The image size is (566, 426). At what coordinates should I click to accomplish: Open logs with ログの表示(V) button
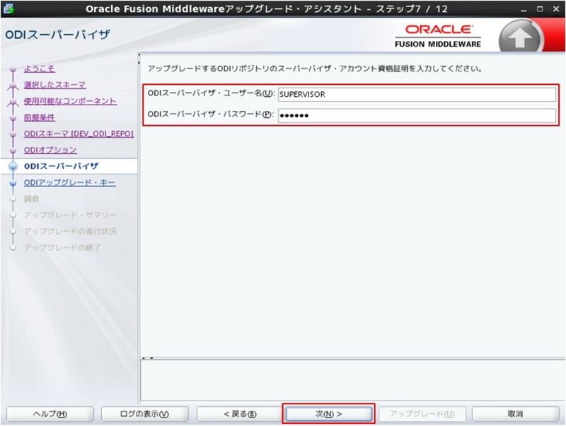coord(144,414)
